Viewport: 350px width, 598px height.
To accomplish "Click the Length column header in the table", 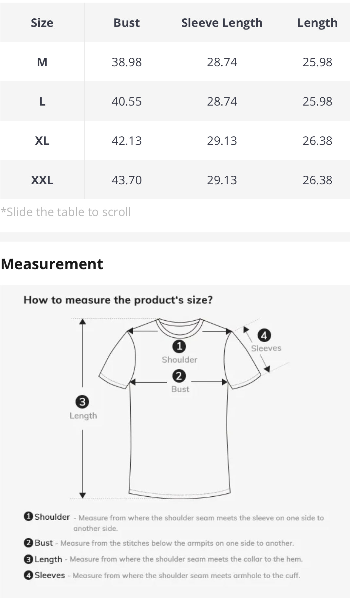I will 317,23.
